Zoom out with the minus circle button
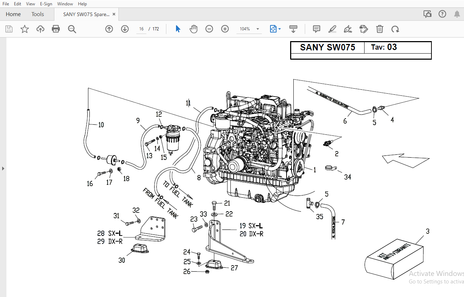The height and width of the screenshot is (297, 464). click(209, 29)
